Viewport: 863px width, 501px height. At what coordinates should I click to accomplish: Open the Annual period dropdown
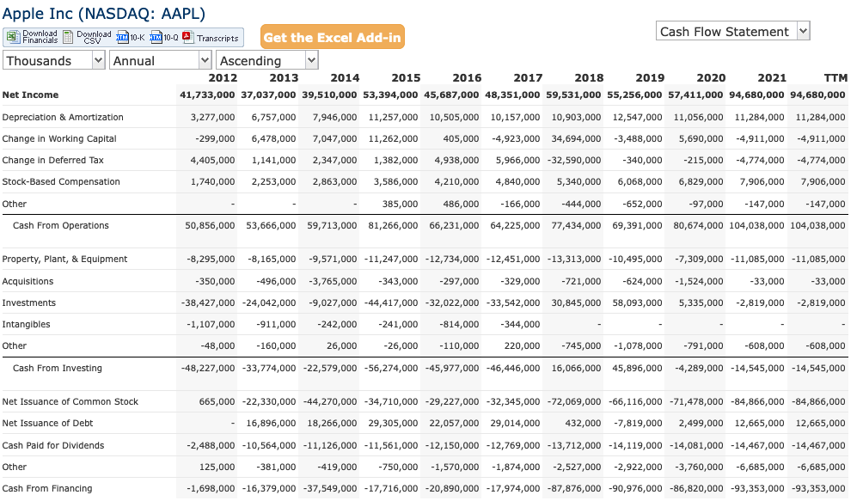coord(160,60)
